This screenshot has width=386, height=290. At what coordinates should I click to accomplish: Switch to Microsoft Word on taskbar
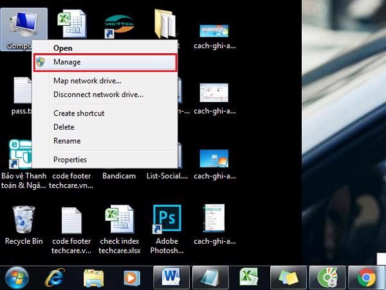pos(172,277)
